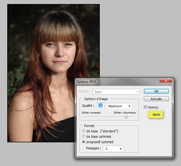Open the Maximum quality preset dropdown

tap(119, 106)
